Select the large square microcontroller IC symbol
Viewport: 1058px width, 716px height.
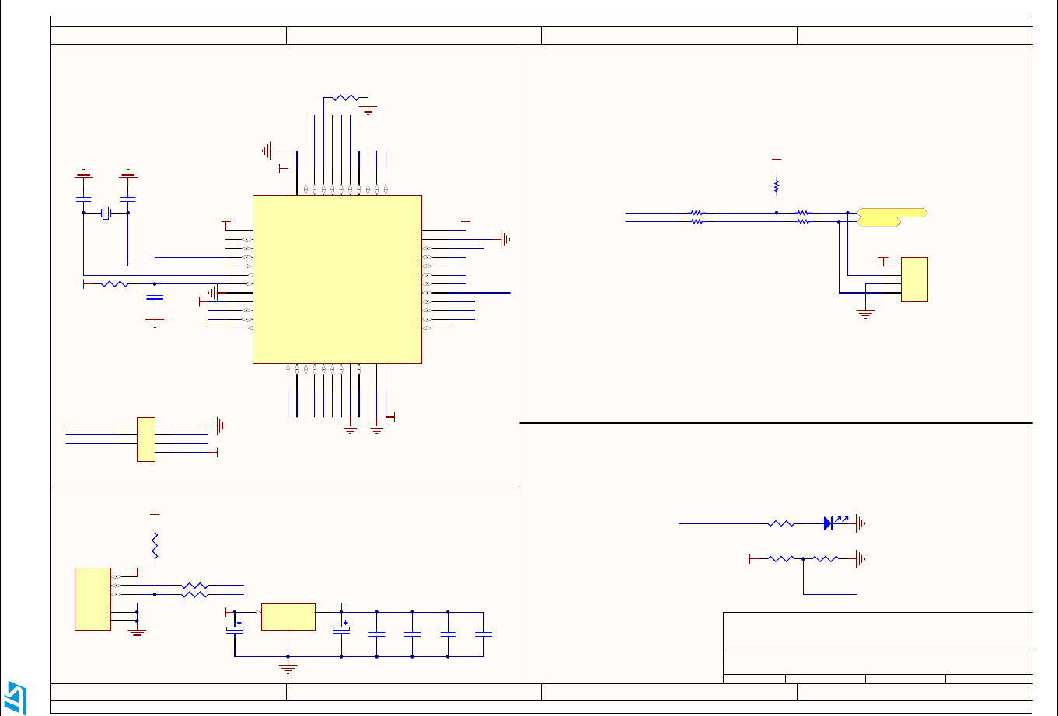click(x=337, y=280)
